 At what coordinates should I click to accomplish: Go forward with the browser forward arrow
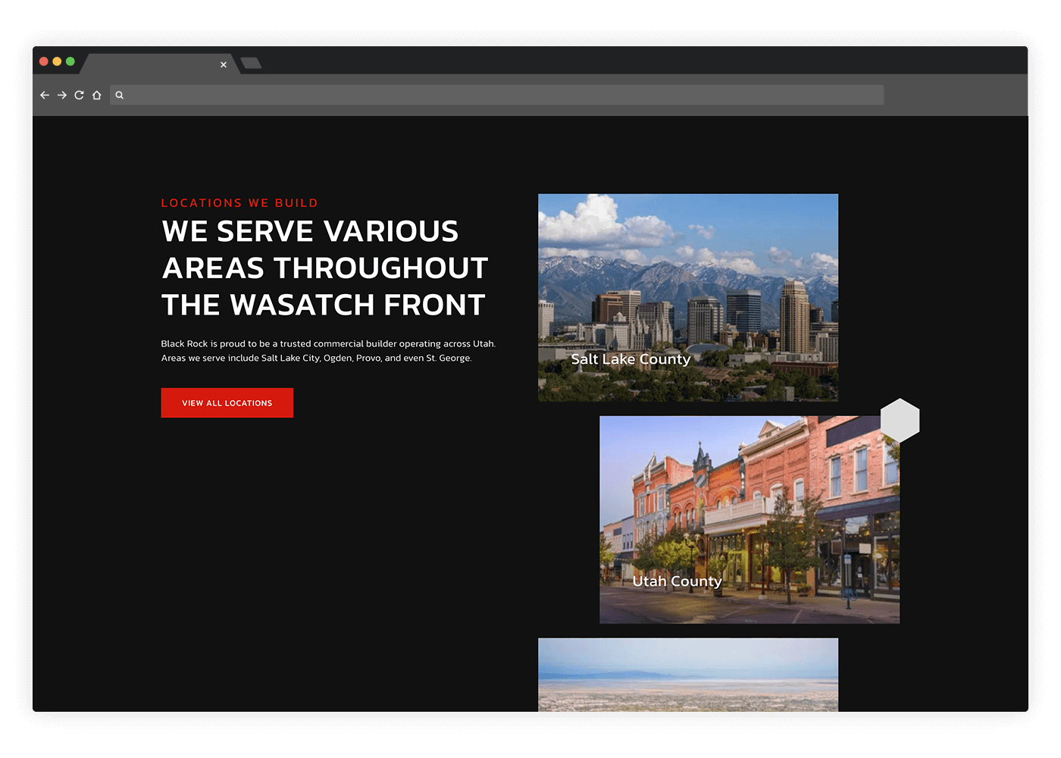pos(62,96)
